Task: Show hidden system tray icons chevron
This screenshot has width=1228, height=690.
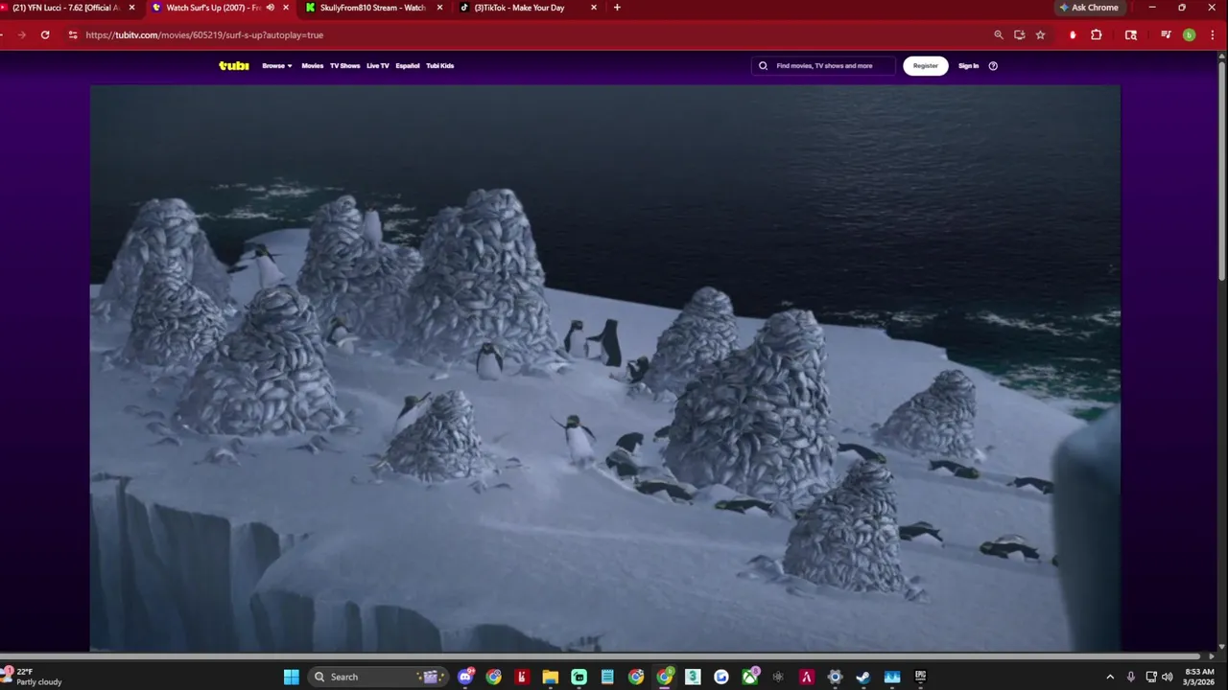Action: click(1110, 677)
